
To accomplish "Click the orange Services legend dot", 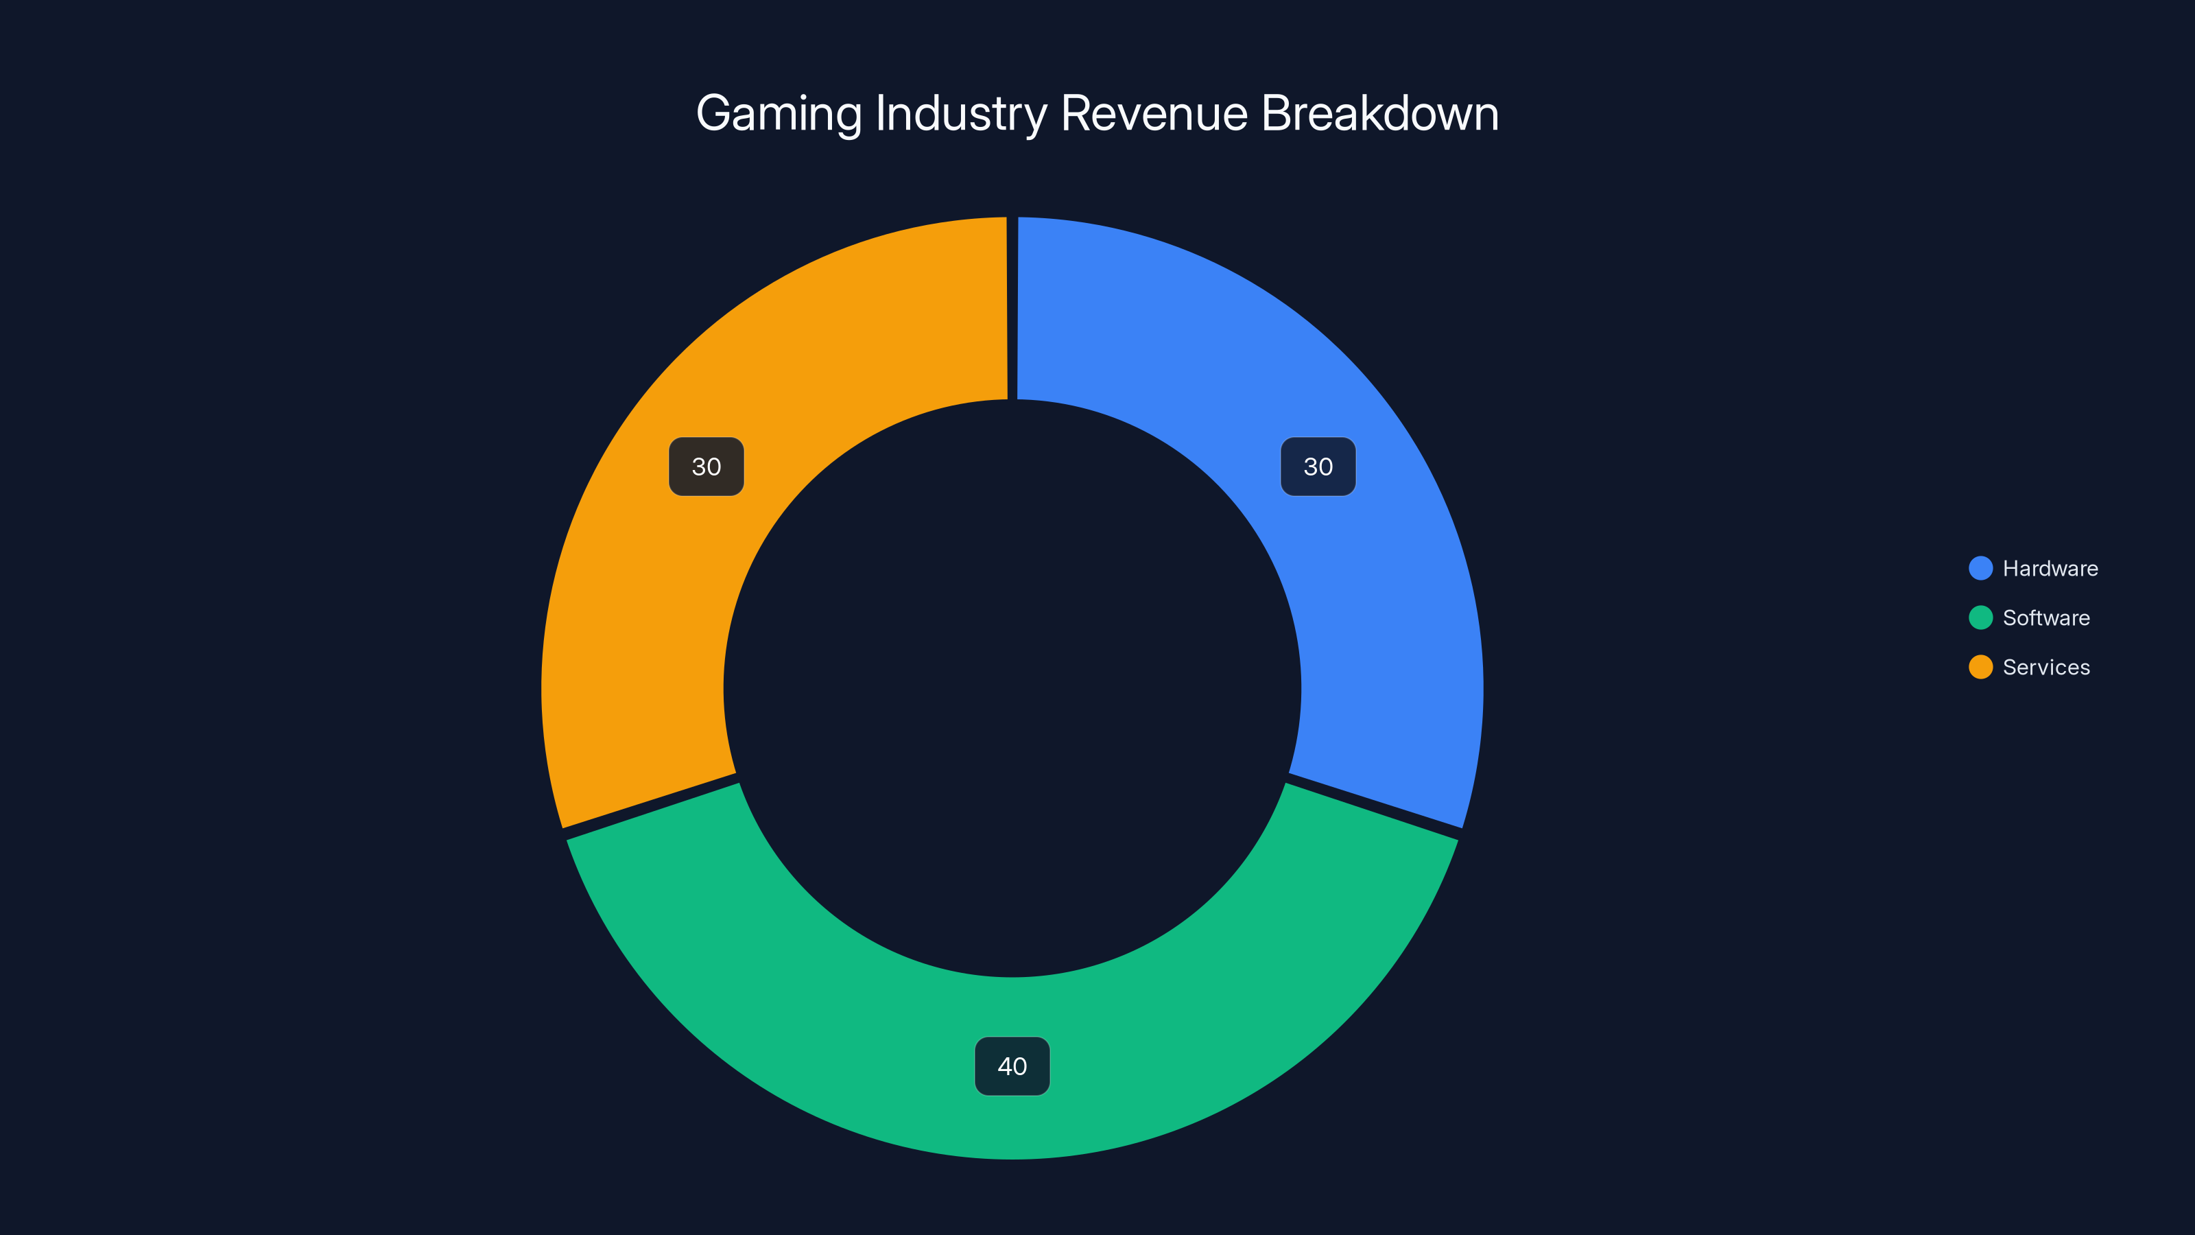I will click(1980, 668).
